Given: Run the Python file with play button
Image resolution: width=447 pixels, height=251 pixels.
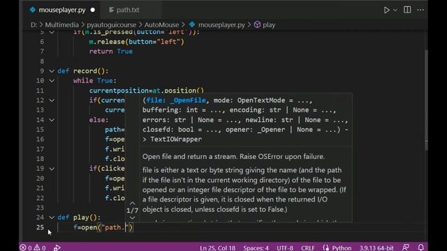Looking at the screenshot, I should (386, 10).
